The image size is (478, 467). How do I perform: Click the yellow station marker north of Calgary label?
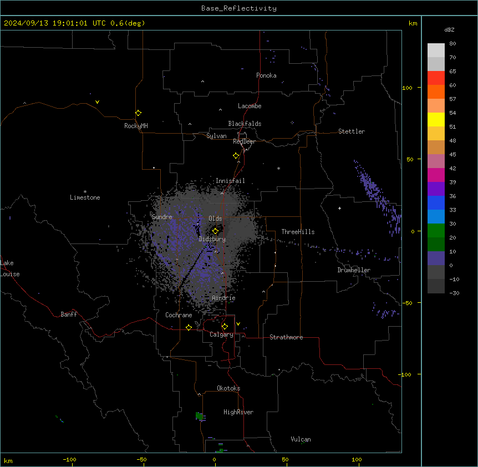(x=225, y=327)
